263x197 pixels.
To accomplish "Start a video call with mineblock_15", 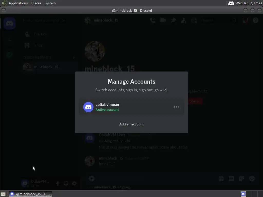I will point(163,20).
